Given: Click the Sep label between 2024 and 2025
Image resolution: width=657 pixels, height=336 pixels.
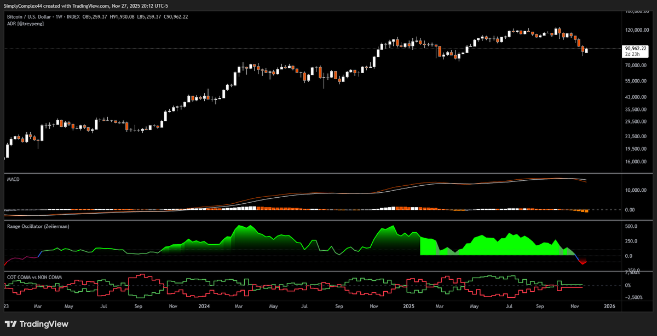Looking at the screenshot, I should click(x=339, y=307).
